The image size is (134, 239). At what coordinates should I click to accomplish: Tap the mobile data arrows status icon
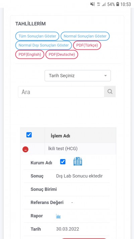click(x=98, y=4)
